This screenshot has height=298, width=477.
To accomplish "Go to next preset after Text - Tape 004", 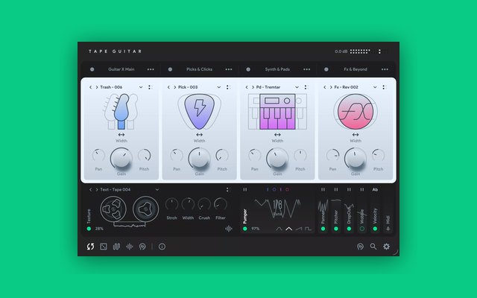I will 97,189.
